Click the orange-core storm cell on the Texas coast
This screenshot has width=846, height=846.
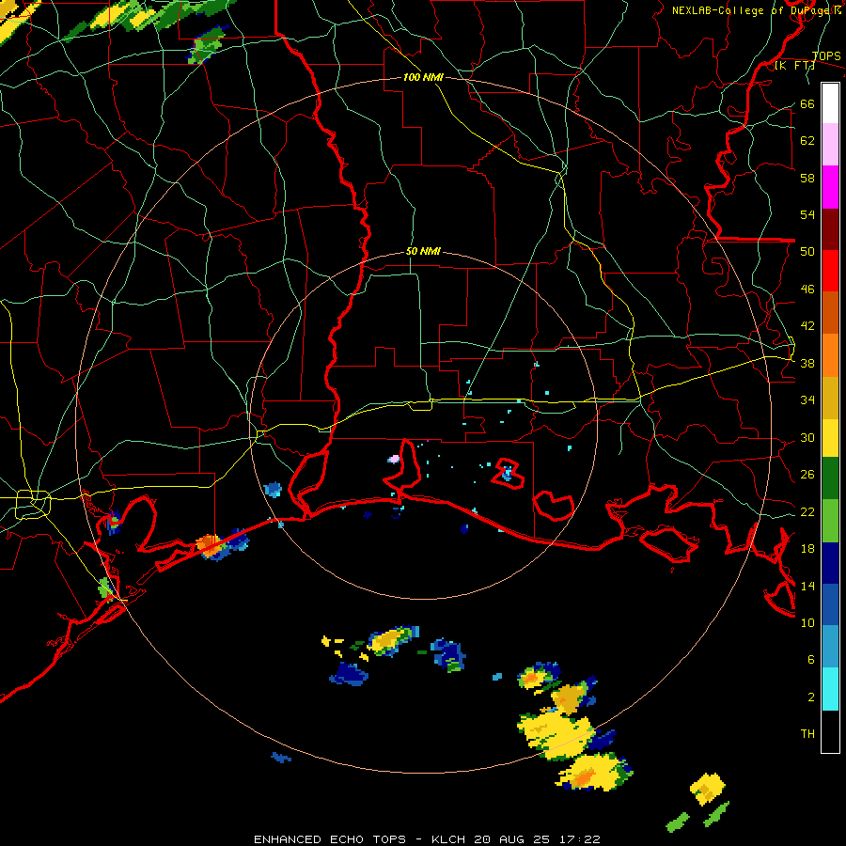coord(209,544)
